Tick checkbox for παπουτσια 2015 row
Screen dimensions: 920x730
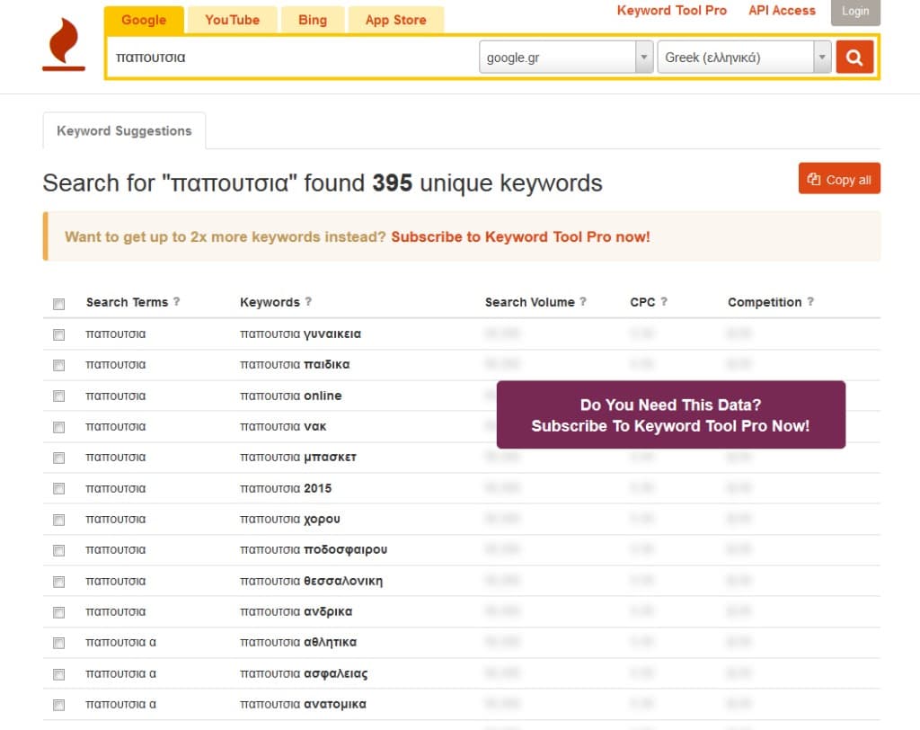[58, 488]
